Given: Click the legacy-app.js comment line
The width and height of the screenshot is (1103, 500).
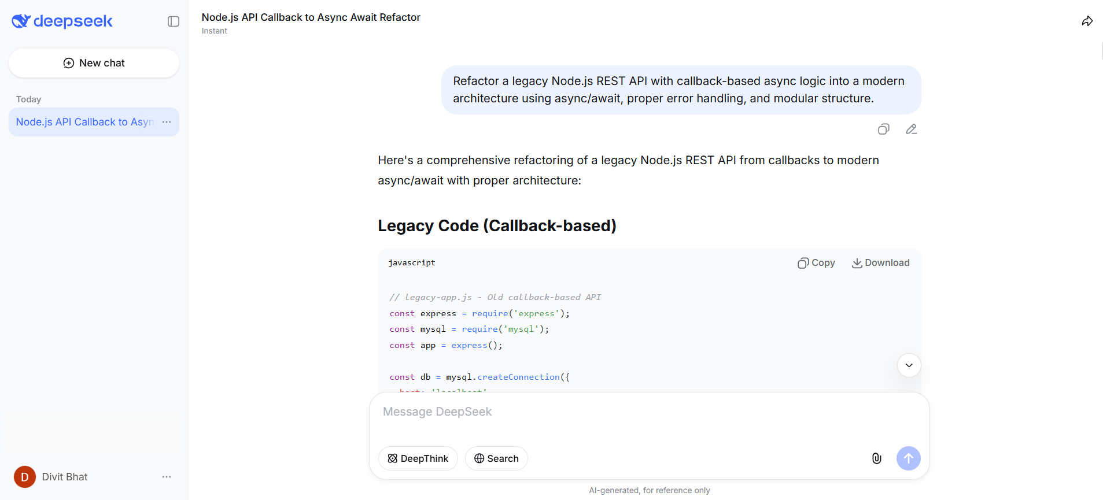Looking at the screenshot, I should [495, 297].
